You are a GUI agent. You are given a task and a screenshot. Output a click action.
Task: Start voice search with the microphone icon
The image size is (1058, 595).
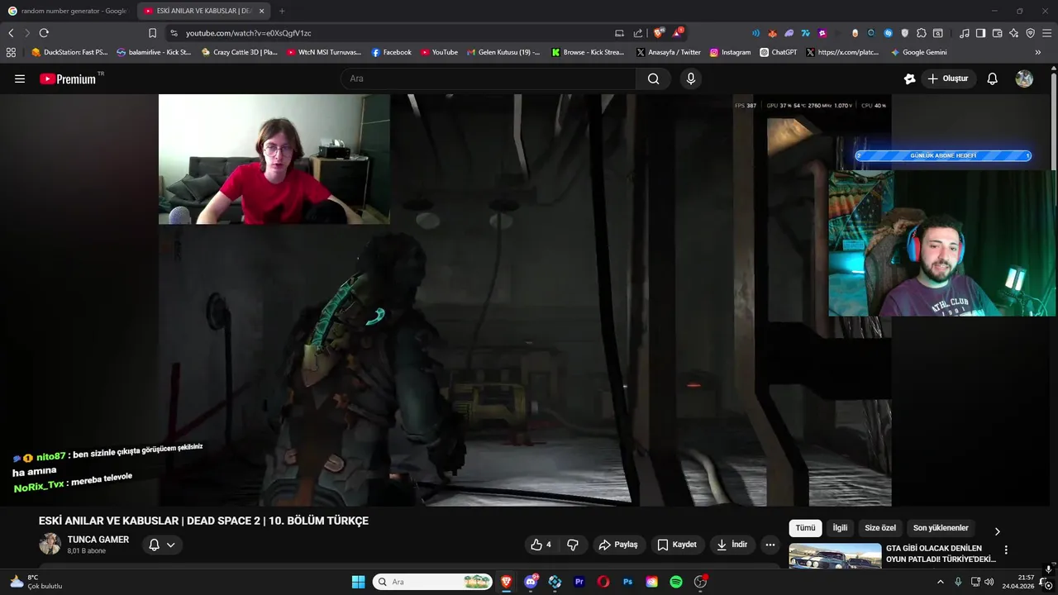pos(691,79)
